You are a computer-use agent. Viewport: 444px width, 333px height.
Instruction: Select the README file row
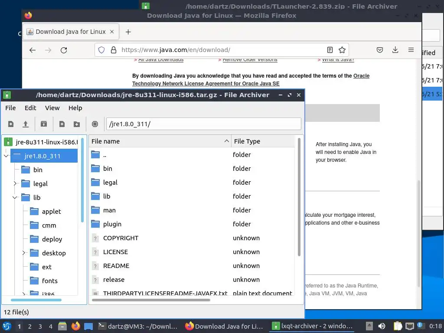coord(193,266)
